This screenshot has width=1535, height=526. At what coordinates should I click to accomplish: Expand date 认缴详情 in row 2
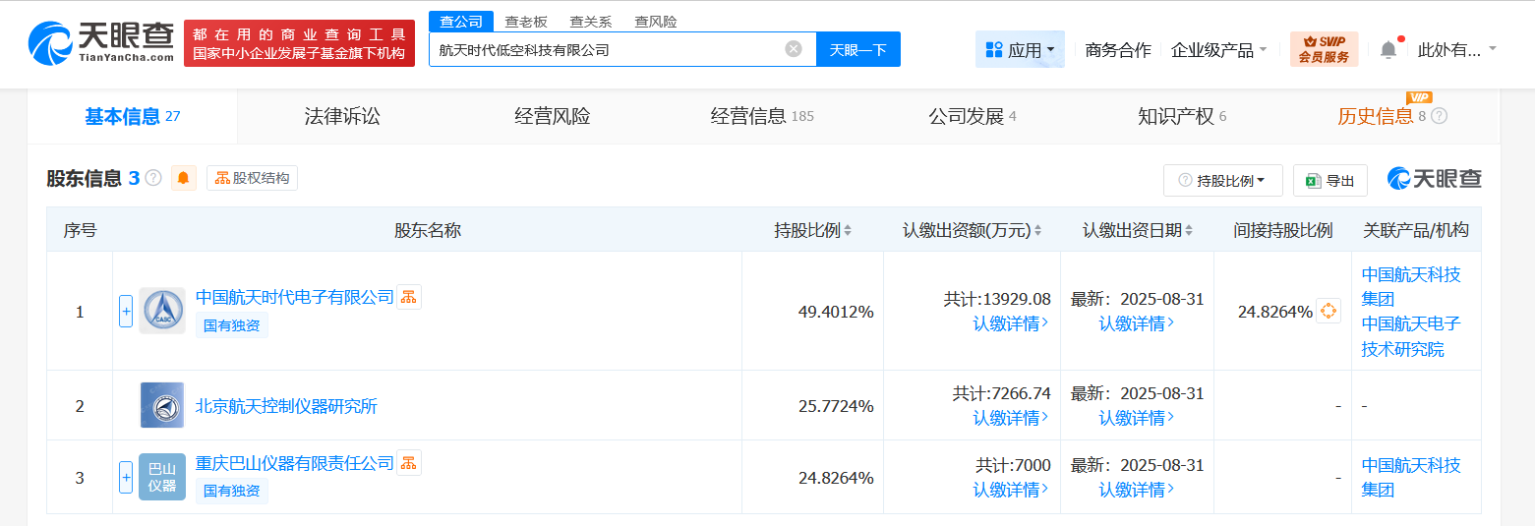pyautogui.click(x=1137, y=418)
